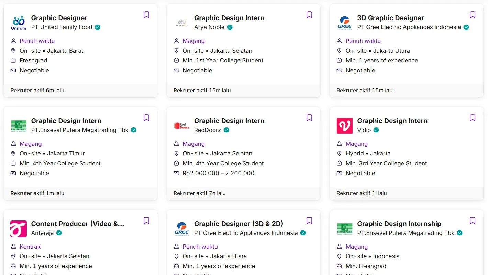Click 'Rekruter aktif 1m lalu' status
The image size is (488, 275).
[37, 193]
